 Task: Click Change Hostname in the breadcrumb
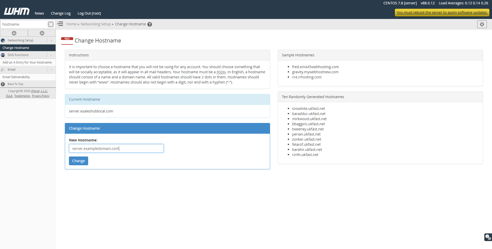(x=130, y=24)
